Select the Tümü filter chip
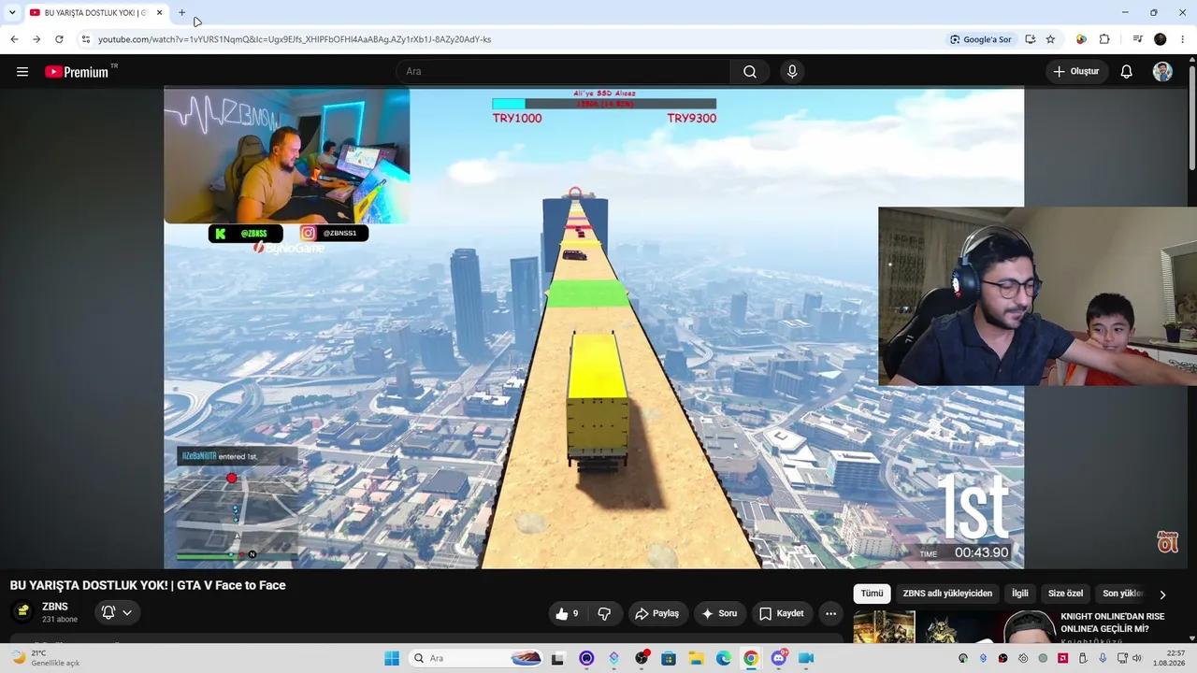This screenshot has height=673, width=1197. [872, 594]
